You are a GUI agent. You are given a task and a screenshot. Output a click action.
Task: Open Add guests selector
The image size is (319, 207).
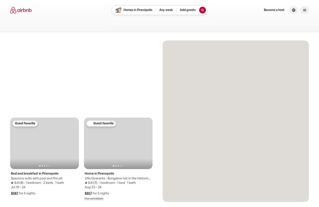188,10
